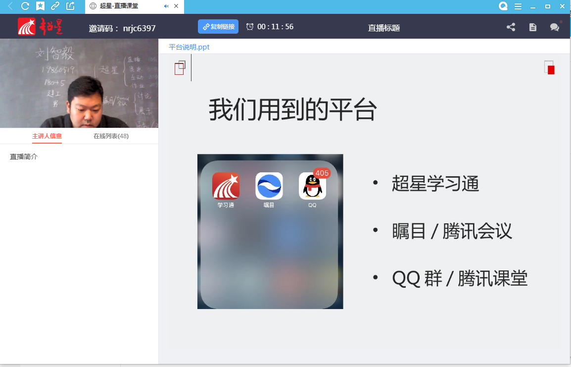
Task: Close the 超星-直播课堂 browser tab
Action: click(176, 6)
